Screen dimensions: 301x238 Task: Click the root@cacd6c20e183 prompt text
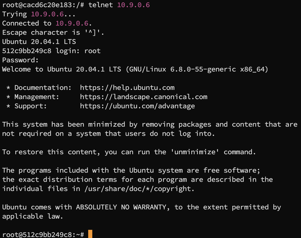pyautogui.click(x=43, y=5)
